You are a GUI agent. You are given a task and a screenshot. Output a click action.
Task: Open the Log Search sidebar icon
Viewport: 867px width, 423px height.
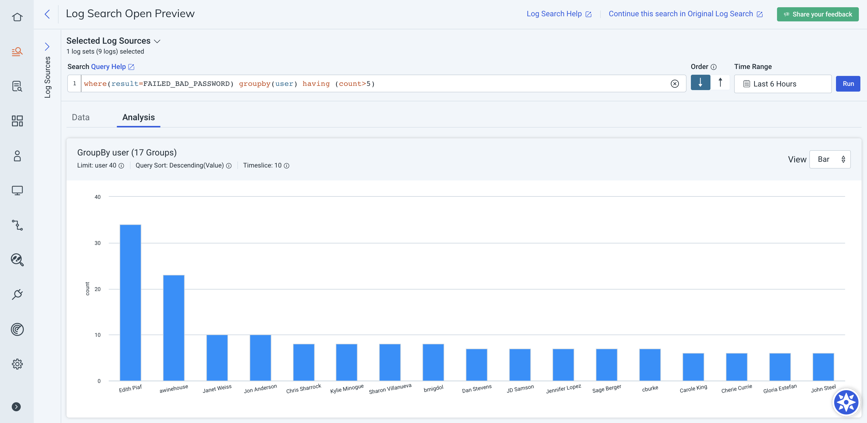[17, 52]
